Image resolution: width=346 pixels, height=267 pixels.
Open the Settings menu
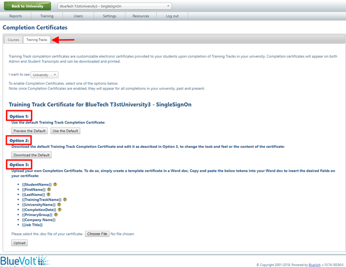click(109, 16)
